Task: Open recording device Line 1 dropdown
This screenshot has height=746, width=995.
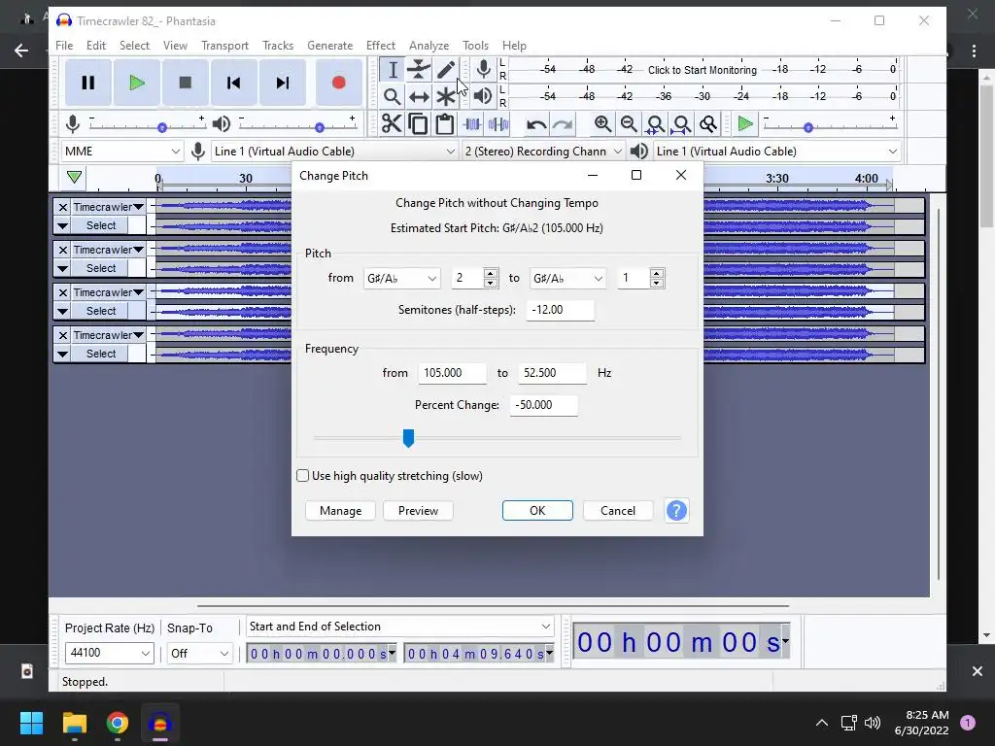Action: 334,151
